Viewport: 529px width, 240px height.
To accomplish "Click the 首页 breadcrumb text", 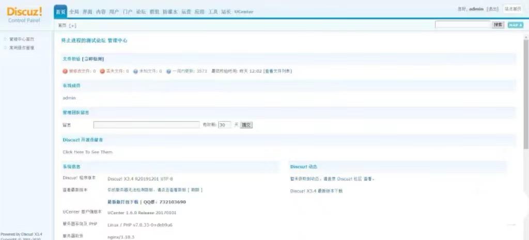I will click(x=63, y=26).
